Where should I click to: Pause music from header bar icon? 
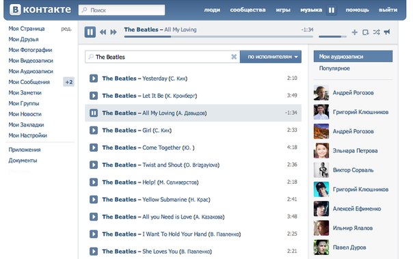332,10
